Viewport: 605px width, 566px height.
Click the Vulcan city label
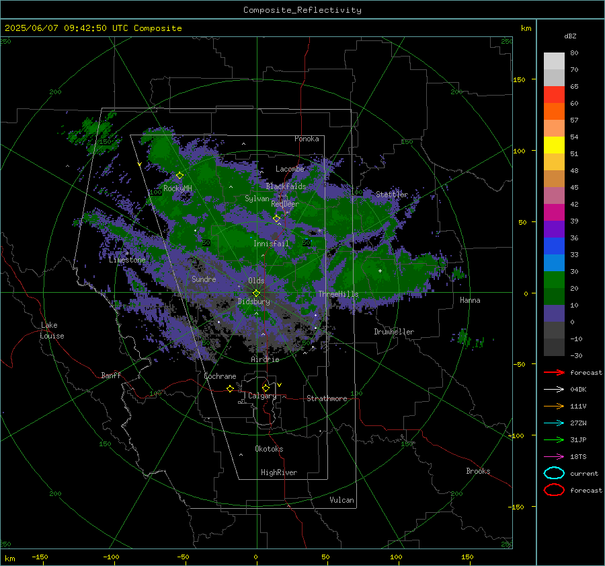[x=341, y=500]
